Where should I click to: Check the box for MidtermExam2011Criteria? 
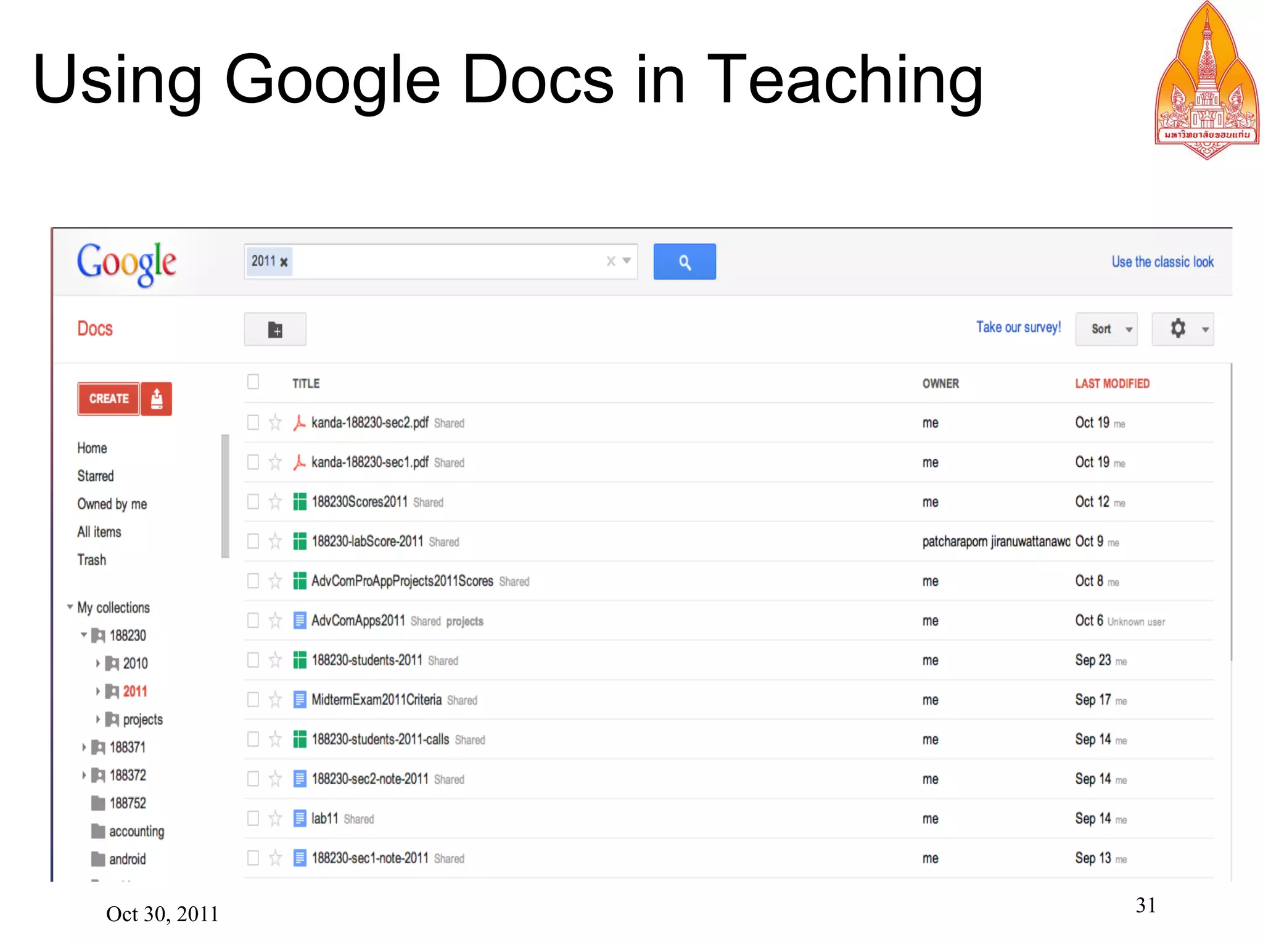tap(253, 700)
